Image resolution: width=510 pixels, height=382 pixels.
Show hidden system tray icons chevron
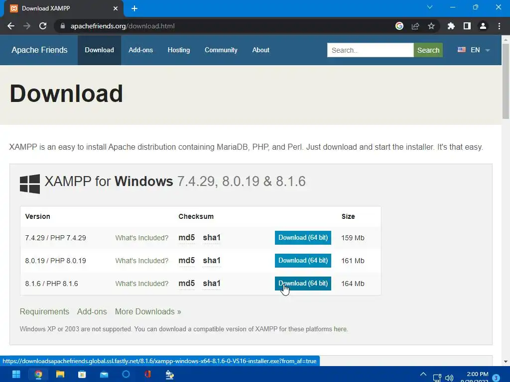point(423,374)
